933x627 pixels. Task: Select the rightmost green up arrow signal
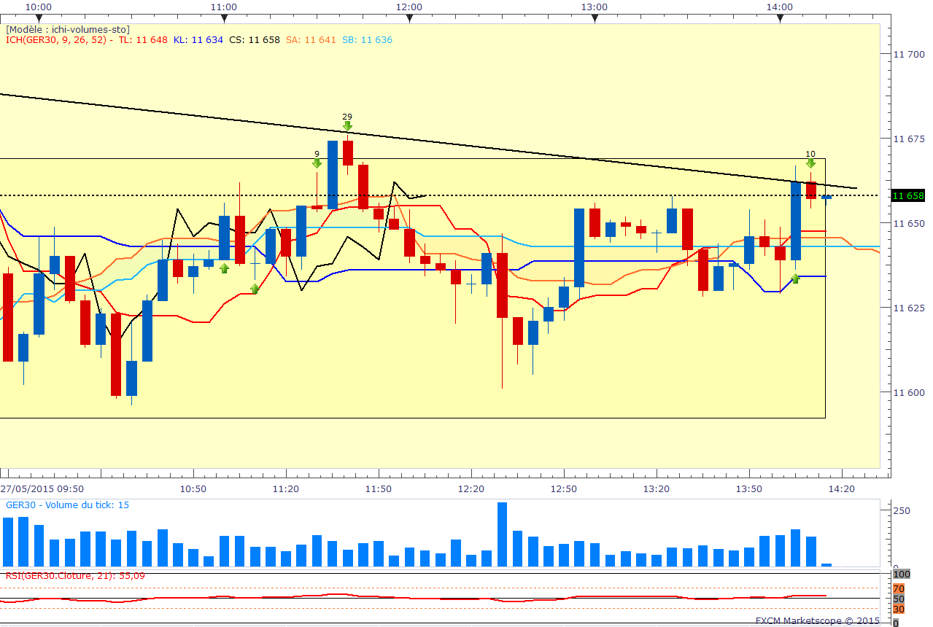click(795, 279)
